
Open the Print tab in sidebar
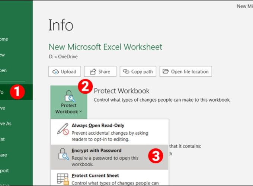click(16, 139)
